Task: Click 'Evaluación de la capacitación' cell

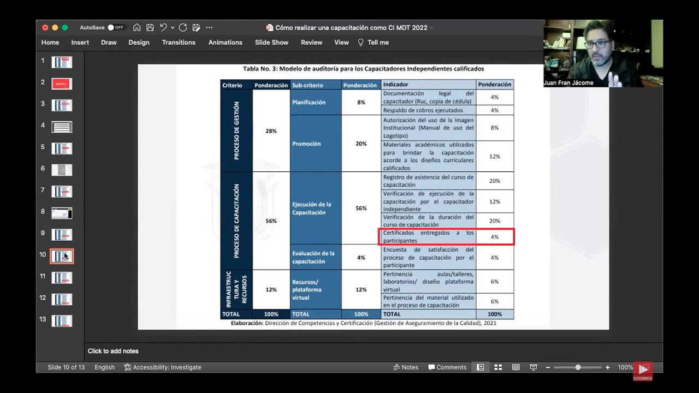Action: [316, 257]
